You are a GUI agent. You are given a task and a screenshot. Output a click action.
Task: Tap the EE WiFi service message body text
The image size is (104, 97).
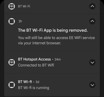[x=56, y=40]
